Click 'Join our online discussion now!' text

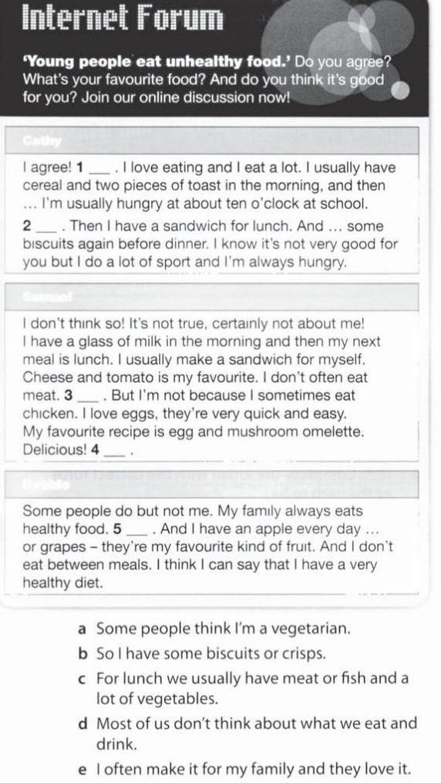(x=186, y=97)
